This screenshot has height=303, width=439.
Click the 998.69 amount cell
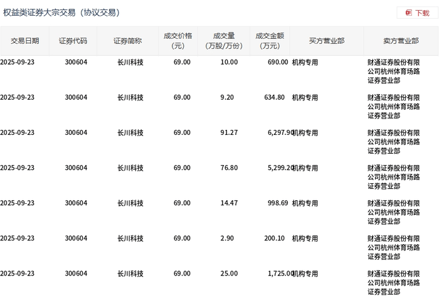pos(277,203)
